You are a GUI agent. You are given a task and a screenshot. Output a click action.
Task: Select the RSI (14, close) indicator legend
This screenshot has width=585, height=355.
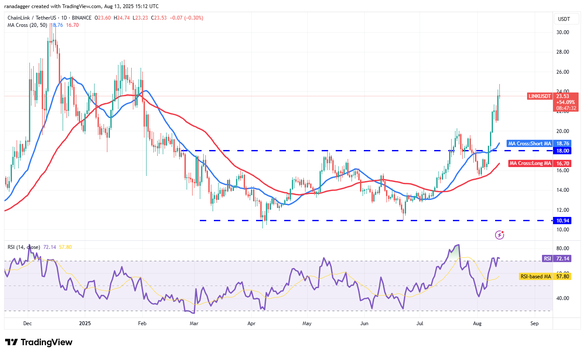tap(24, 247)
